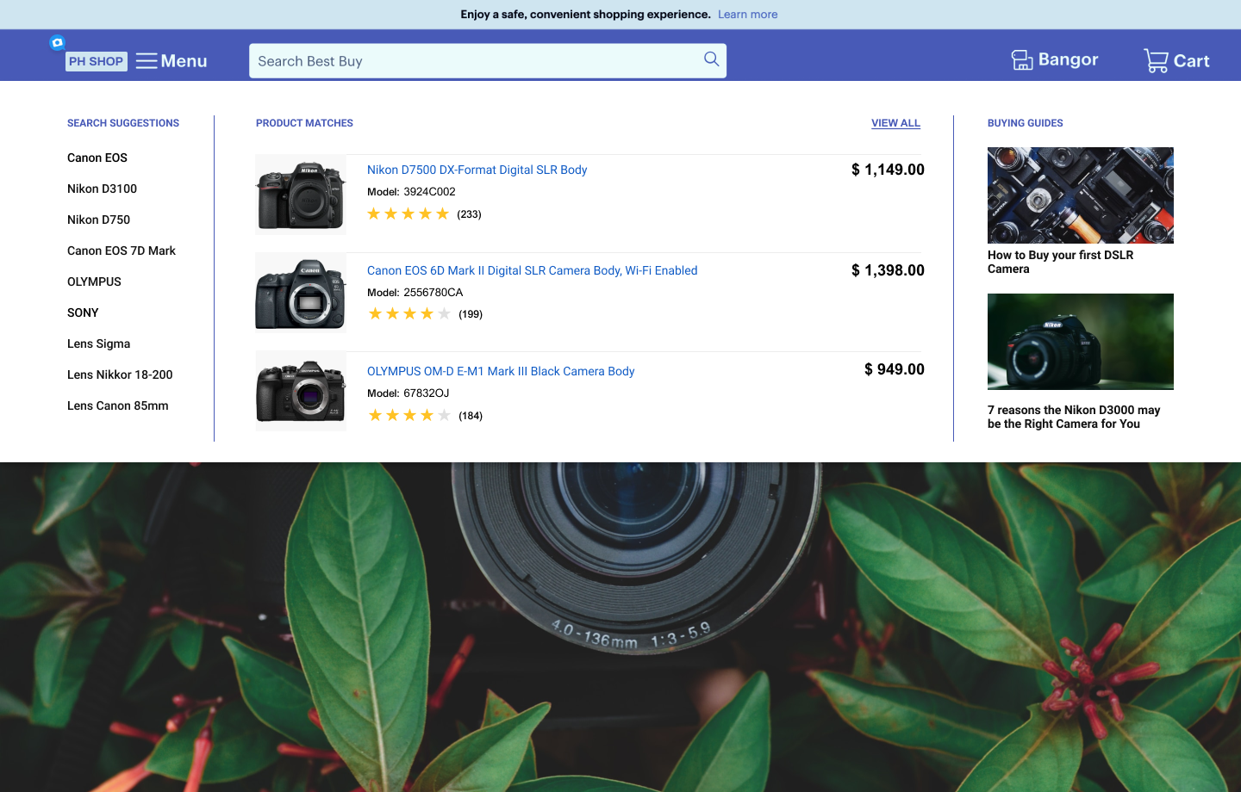Viewport: 1241px width, 792px height.
Task: Open Canon EOS 6D Mark II product link
Action: point(532,270)
